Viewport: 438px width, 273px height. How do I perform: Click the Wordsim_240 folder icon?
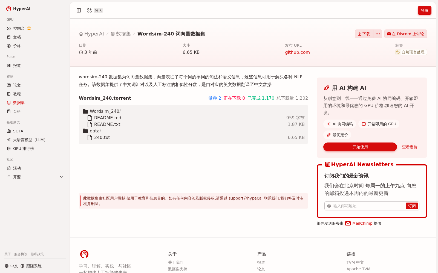click(x=85, y=111)
